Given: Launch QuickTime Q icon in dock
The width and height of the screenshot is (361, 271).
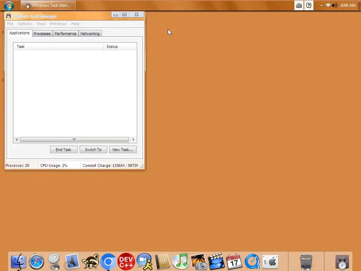Looking at the screenshot, I should [x=252, y=261].
